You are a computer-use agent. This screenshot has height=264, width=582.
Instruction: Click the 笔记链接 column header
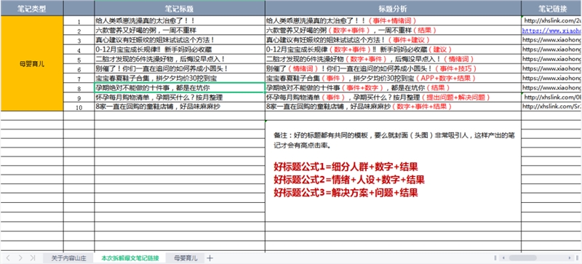[x=551, y=8]
